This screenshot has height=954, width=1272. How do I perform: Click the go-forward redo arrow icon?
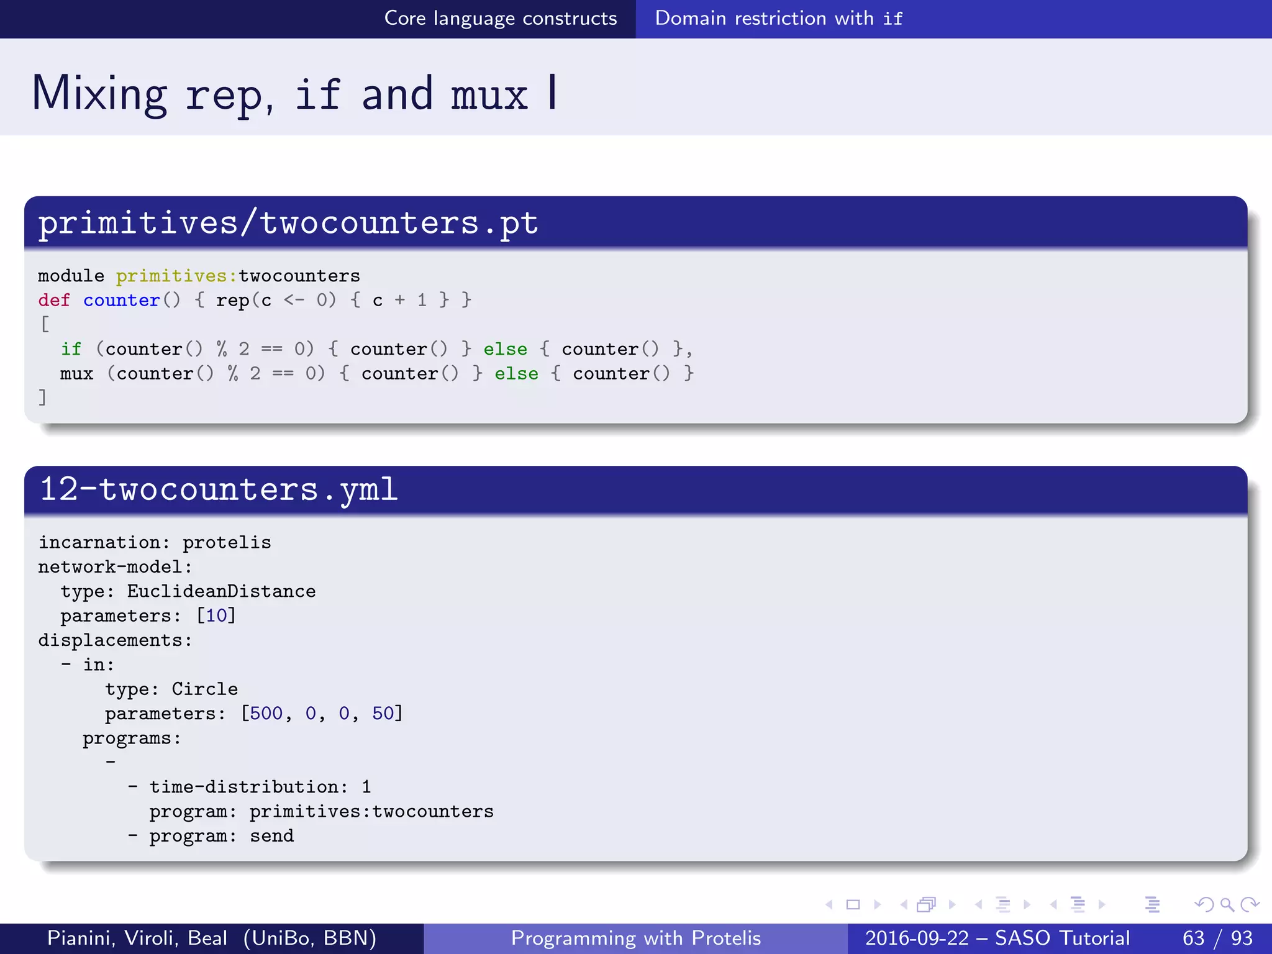pyautogui.click(x=1250, y=905)
